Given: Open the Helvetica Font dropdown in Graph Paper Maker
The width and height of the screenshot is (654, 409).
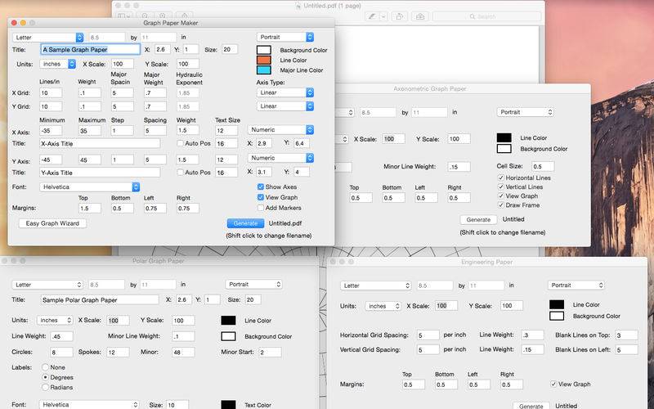Looking at the screenshot, I should click(90, 187).
